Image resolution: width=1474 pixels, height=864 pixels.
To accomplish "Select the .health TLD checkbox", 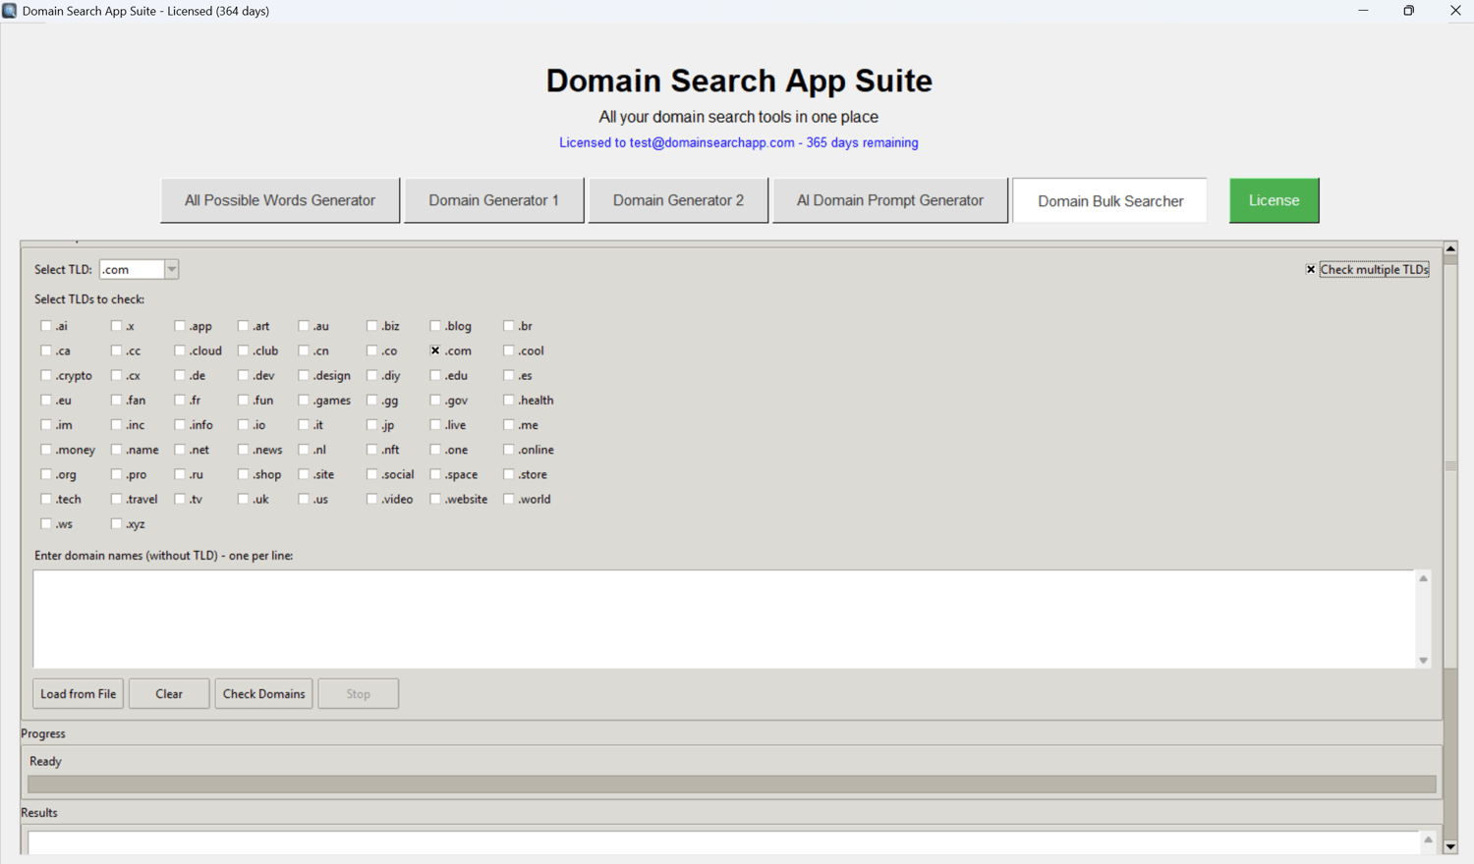I will pyautogui.click(x=509, y=400).
